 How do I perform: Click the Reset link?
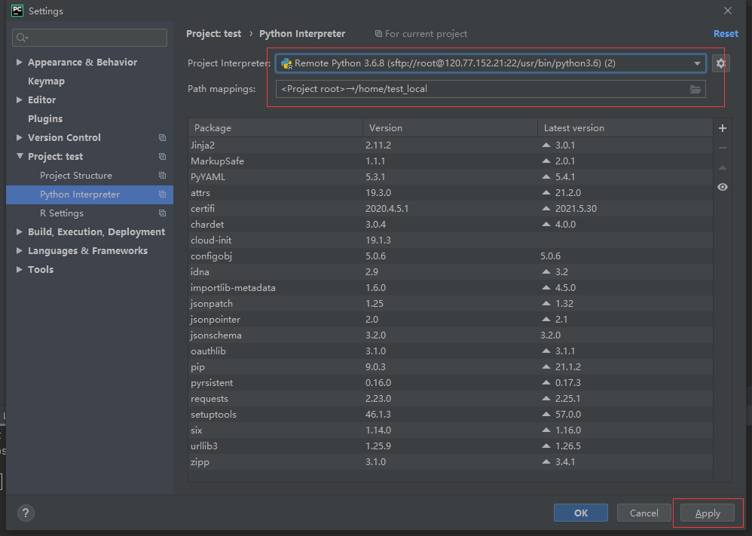click(x=726, y=34)
